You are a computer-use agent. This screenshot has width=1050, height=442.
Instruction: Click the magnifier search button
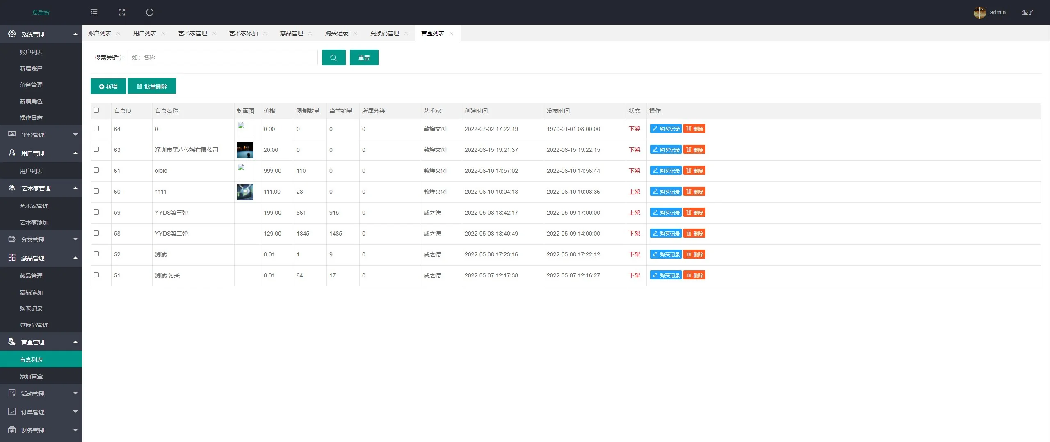pyautogui.click(x=333, y=57)
